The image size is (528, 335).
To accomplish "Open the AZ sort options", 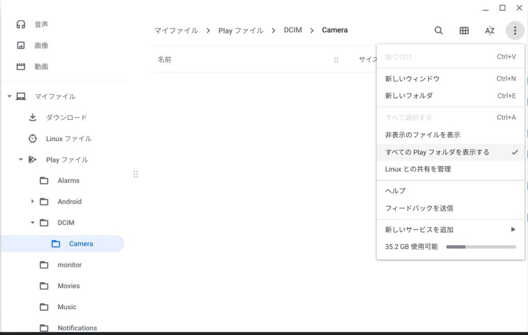I will (490, 30).
